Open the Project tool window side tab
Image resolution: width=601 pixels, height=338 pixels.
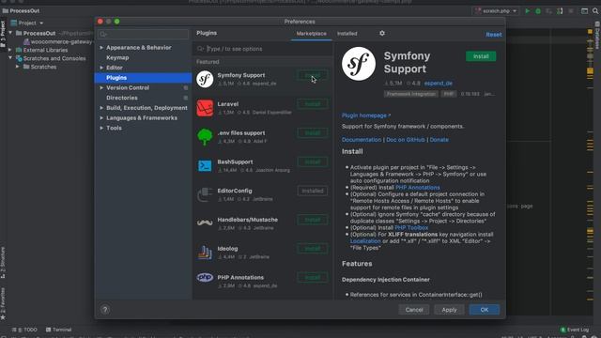(3, 34)
